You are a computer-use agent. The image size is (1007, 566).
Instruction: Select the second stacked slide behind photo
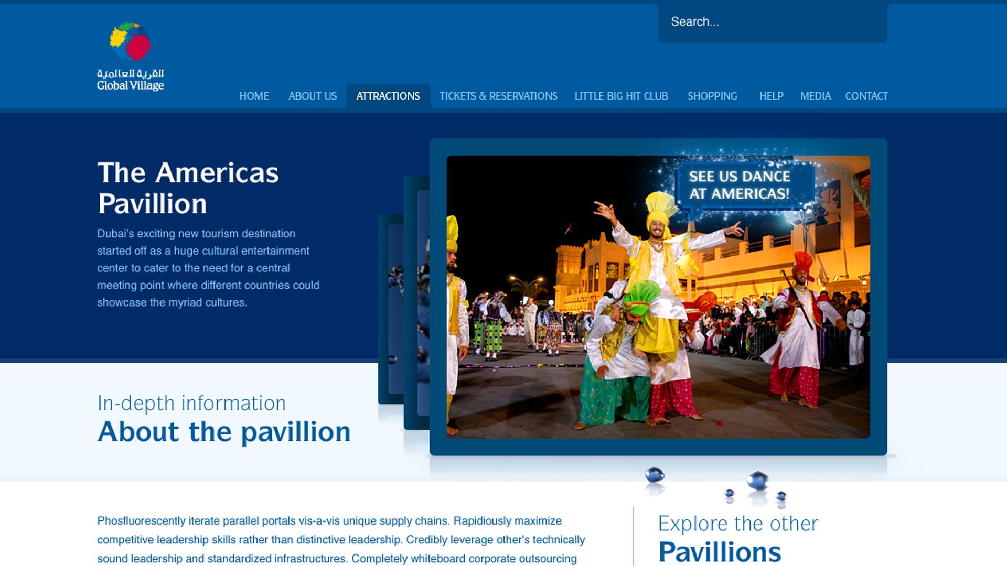[416, 304]
